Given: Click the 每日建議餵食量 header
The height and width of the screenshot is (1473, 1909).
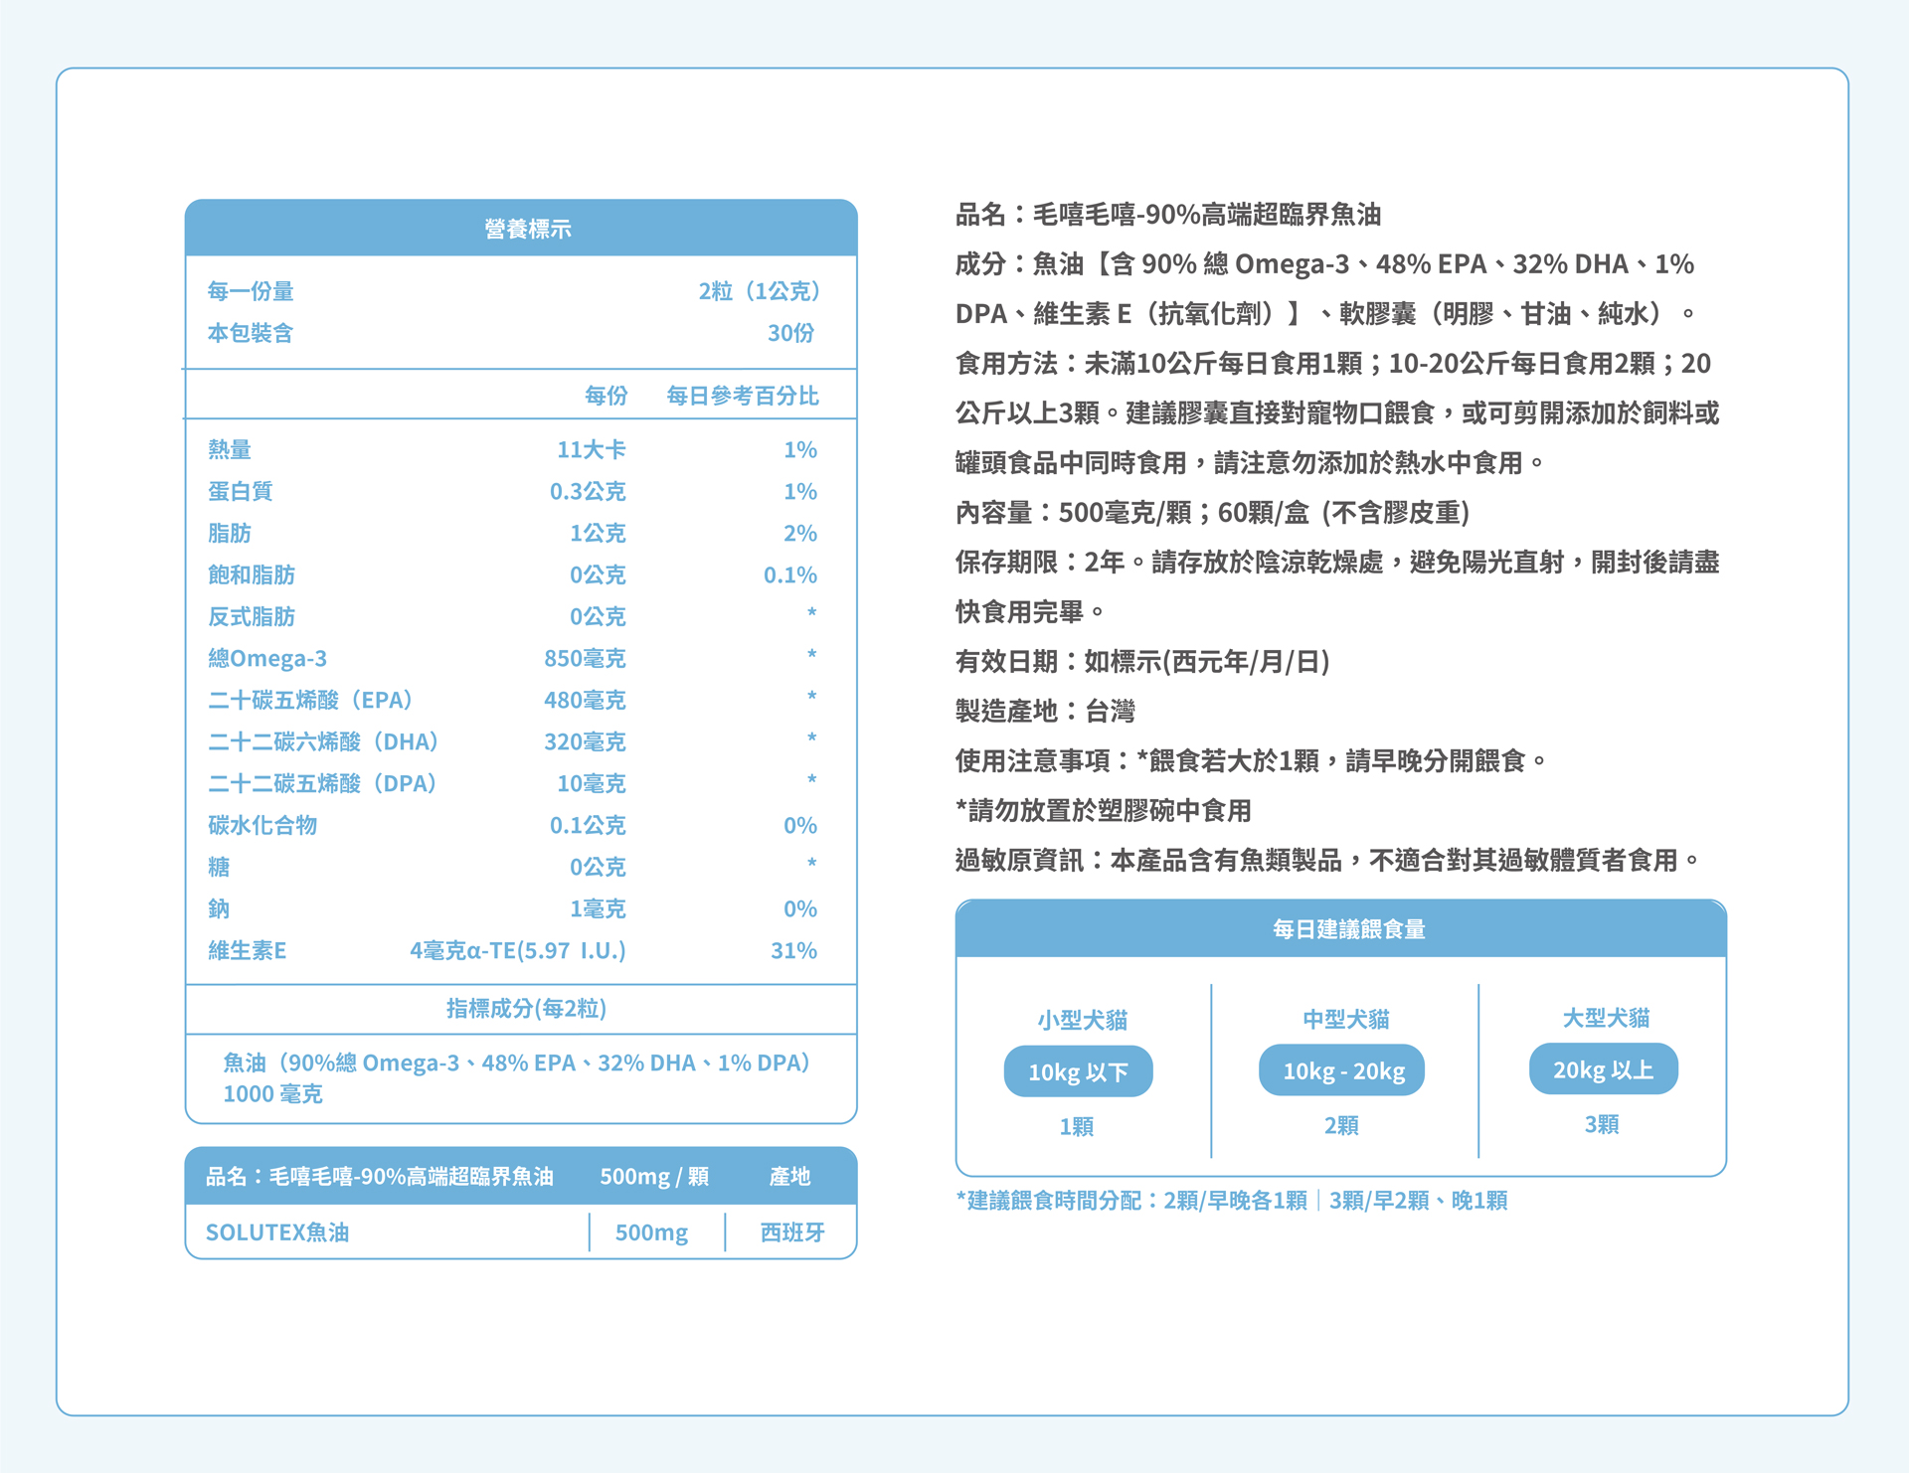Looking at the screenshot, I should pyautogui.click(x=1340, y=929).
